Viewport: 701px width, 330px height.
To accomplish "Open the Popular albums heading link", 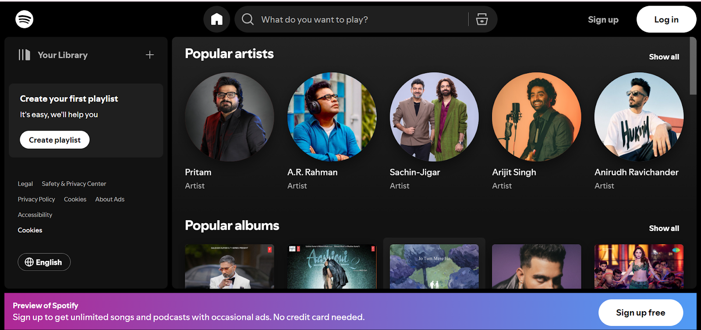I will click(232, 225).
